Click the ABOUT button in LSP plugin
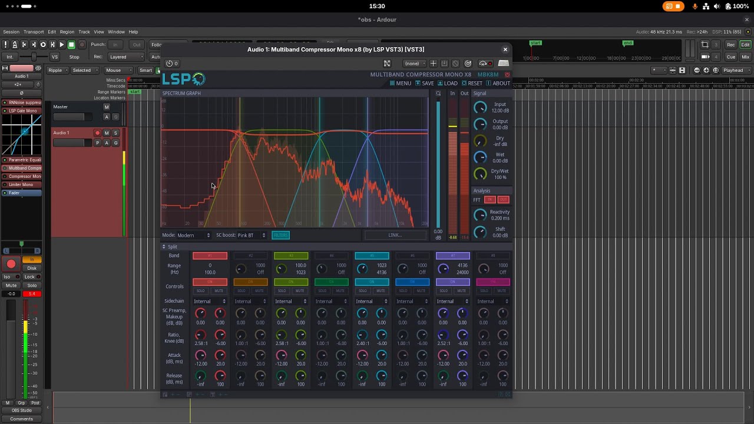 [x=498, y=84]
